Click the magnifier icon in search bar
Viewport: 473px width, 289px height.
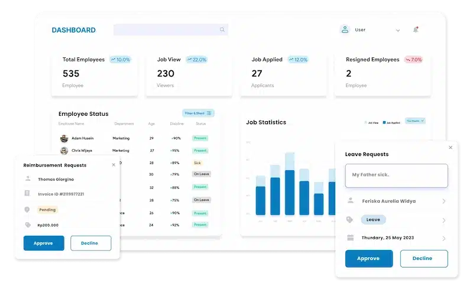pos(222,30)
